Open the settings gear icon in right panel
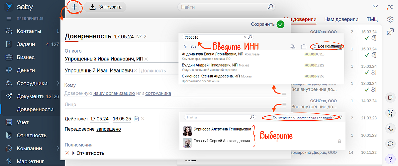398x166 pixels. 390,19
